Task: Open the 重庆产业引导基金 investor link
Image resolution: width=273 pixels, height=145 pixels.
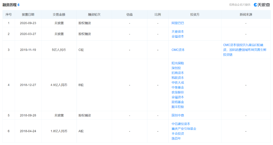Action: (x=184, y=129)
